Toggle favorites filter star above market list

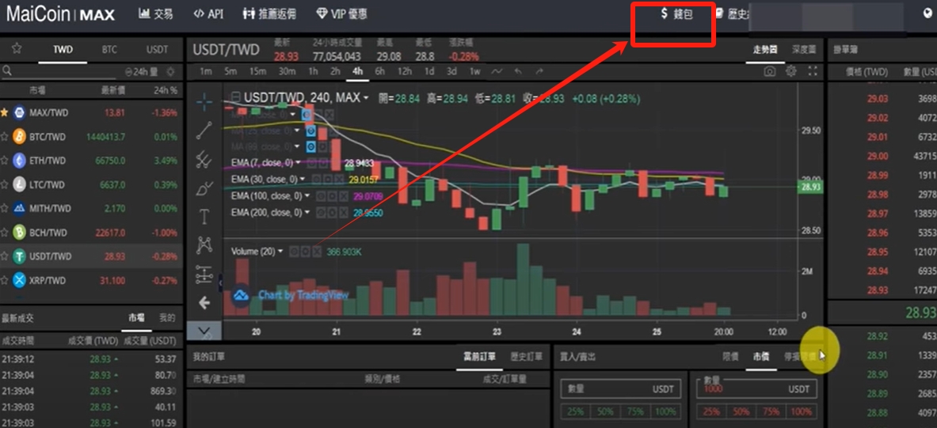(x=17, y=49)
